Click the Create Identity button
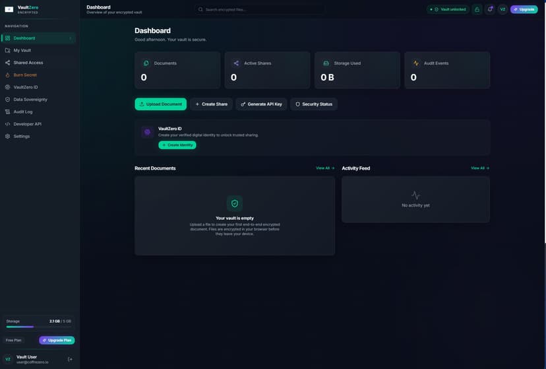Screen dimensions: 546x369 [177, 145]
